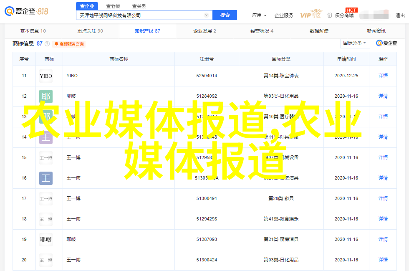409x271 pixels.
Task: Open the 企业服务 link
Action: coord(284,15)
